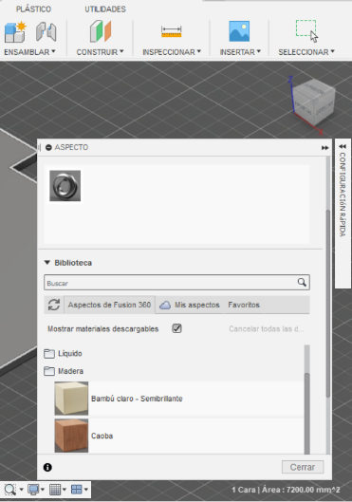The height and width of the screenshot is (502, 352).
Task: Click Cancelar todas las descargas link
Action: pos(266,328)
